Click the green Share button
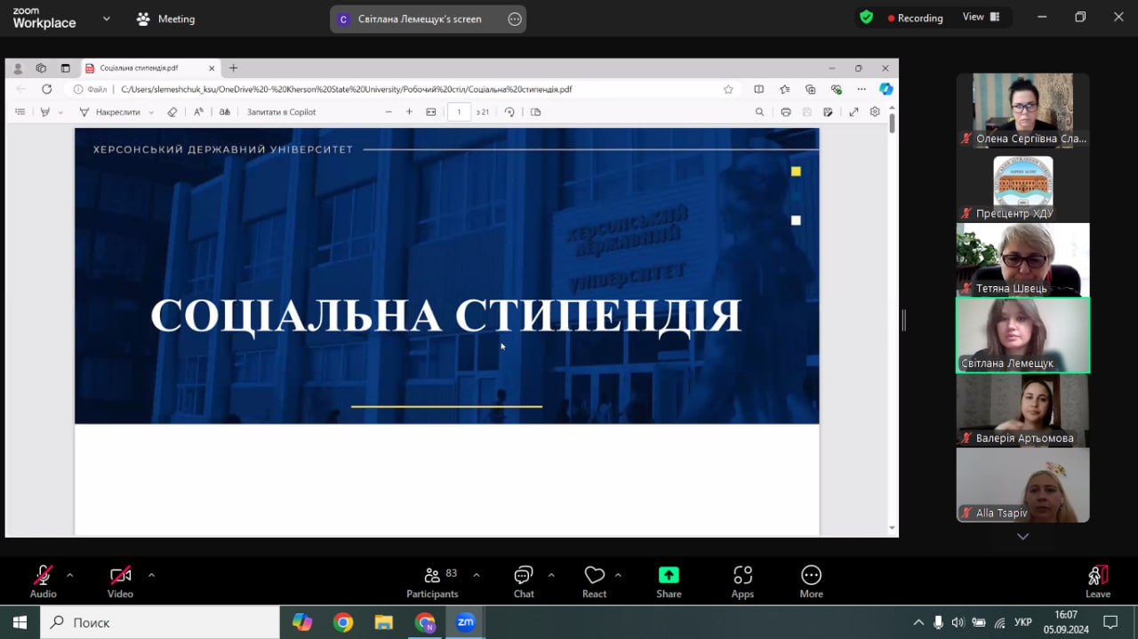1138x639 pixels. pyautogui.click(x=669, y=581)
